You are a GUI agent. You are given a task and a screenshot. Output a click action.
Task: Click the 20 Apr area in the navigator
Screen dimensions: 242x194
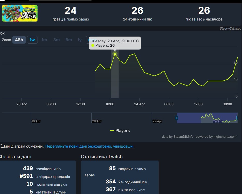(x=97, y=121)
